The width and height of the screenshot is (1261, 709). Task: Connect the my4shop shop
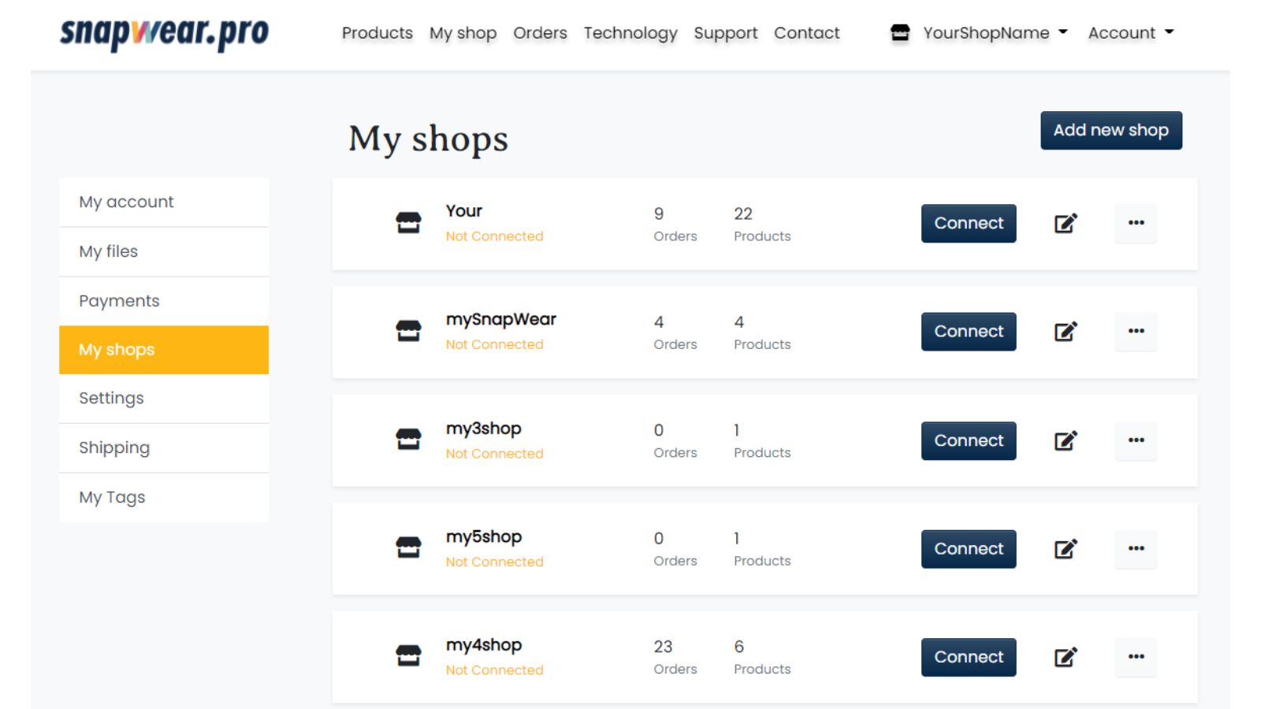tap(969, 657)
